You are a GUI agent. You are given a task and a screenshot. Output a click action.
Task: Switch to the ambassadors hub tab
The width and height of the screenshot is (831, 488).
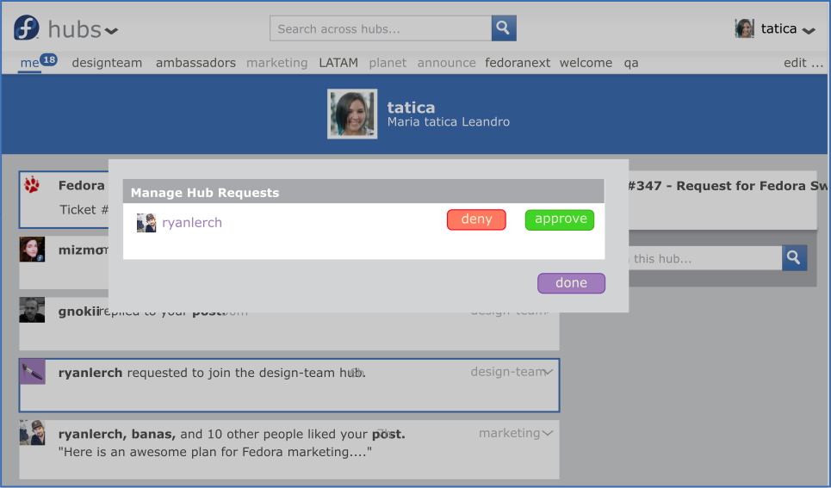(x=195, y=63)
